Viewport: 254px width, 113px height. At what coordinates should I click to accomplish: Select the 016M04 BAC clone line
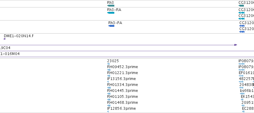pyautogui.click(x=127, y=57)
